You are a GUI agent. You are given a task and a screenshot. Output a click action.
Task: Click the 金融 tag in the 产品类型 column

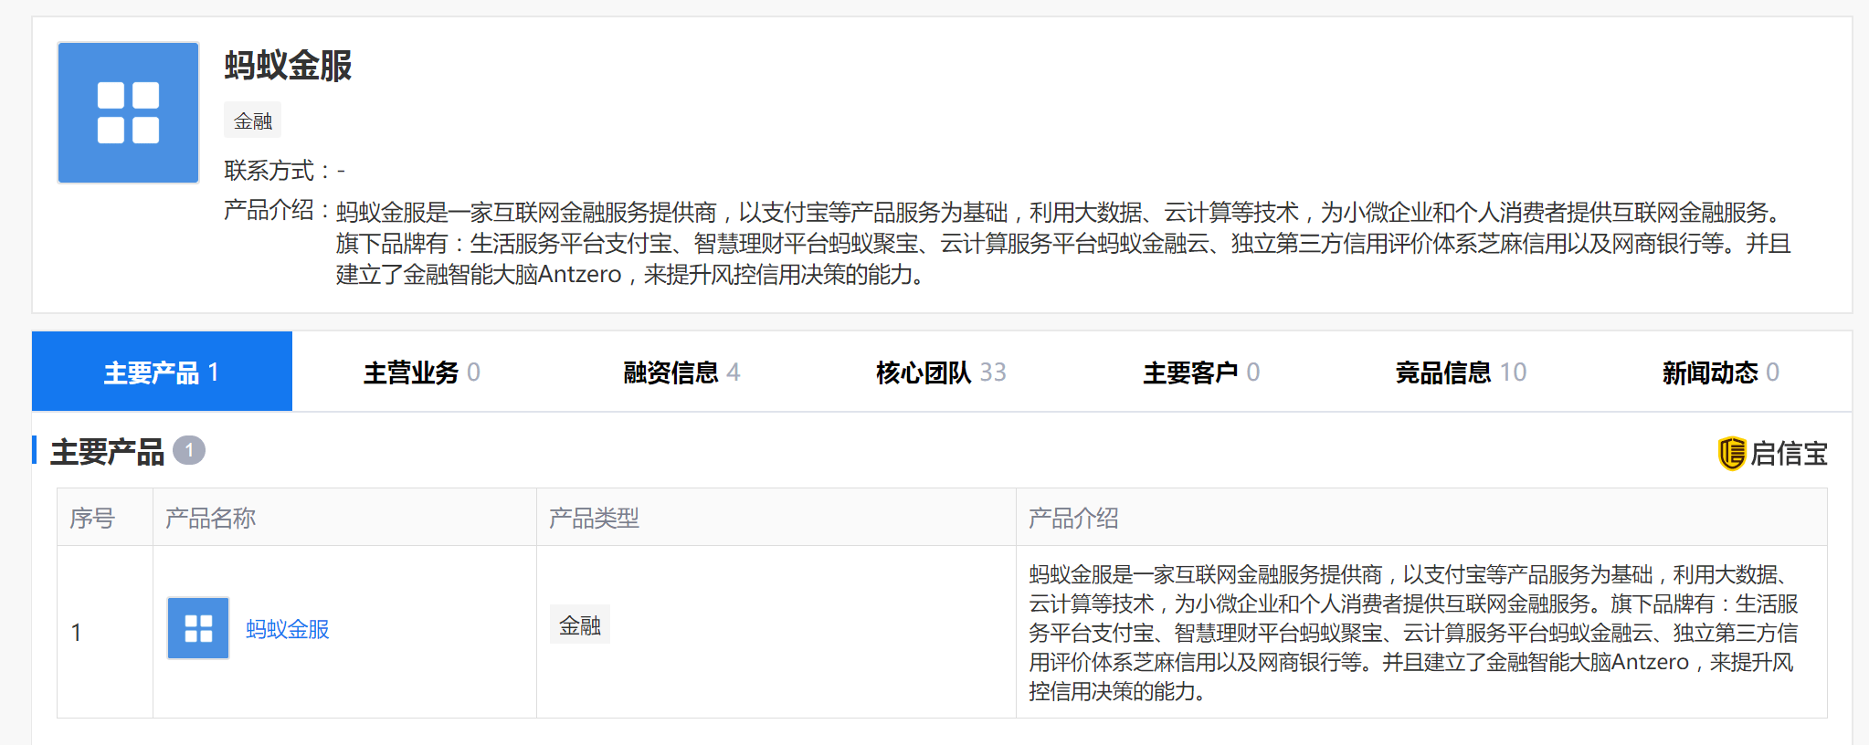pyautogui.click(x=579, y=625)
